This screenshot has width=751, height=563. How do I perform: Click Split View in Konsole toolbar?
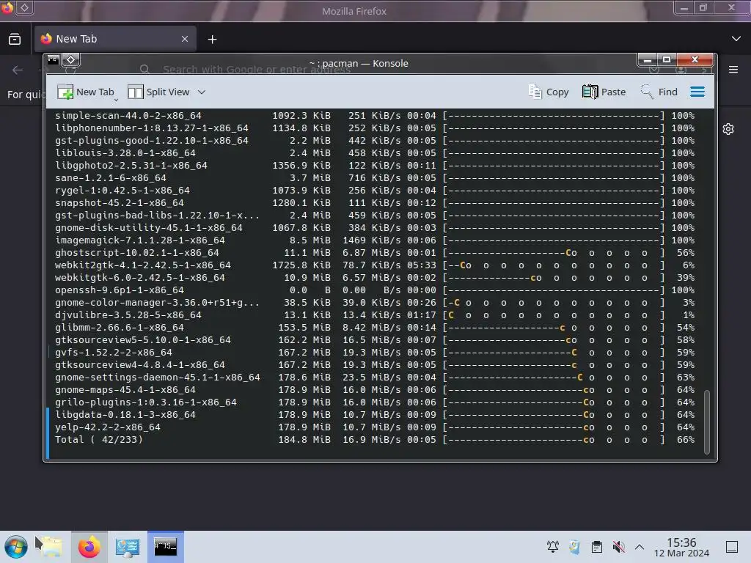[159, 92]
